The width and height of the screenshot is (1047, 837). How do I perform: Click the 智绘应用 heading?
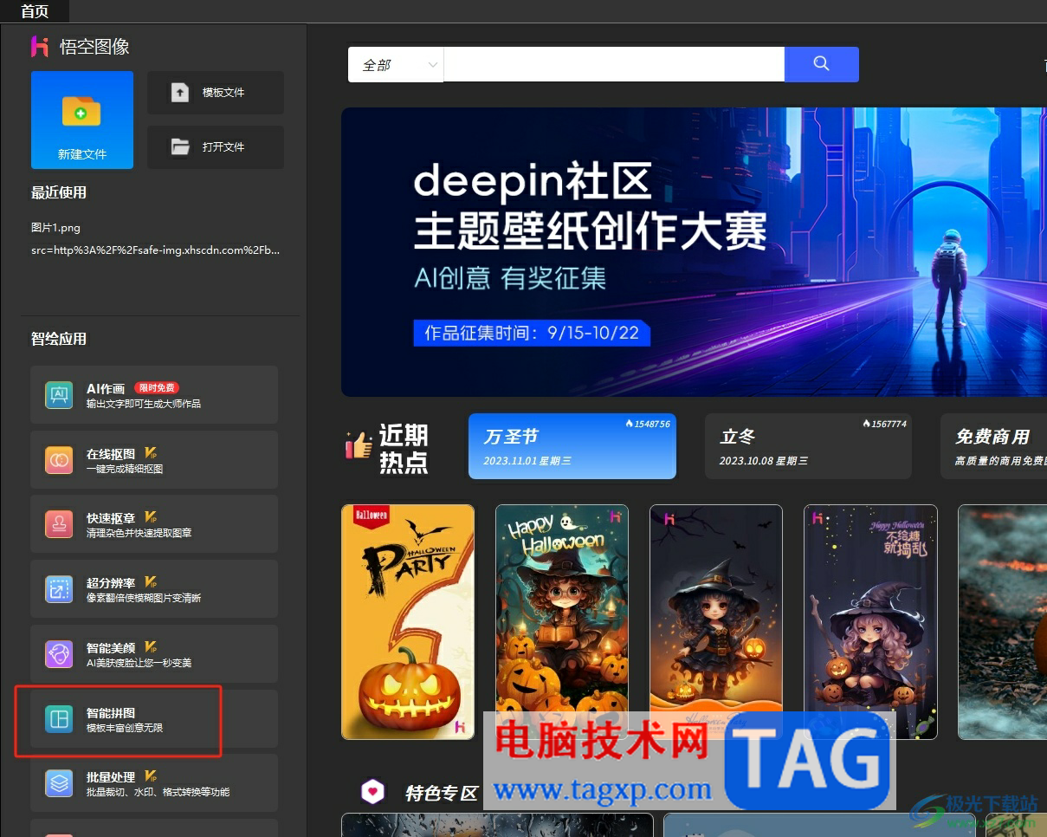click(x=59, y=339)
